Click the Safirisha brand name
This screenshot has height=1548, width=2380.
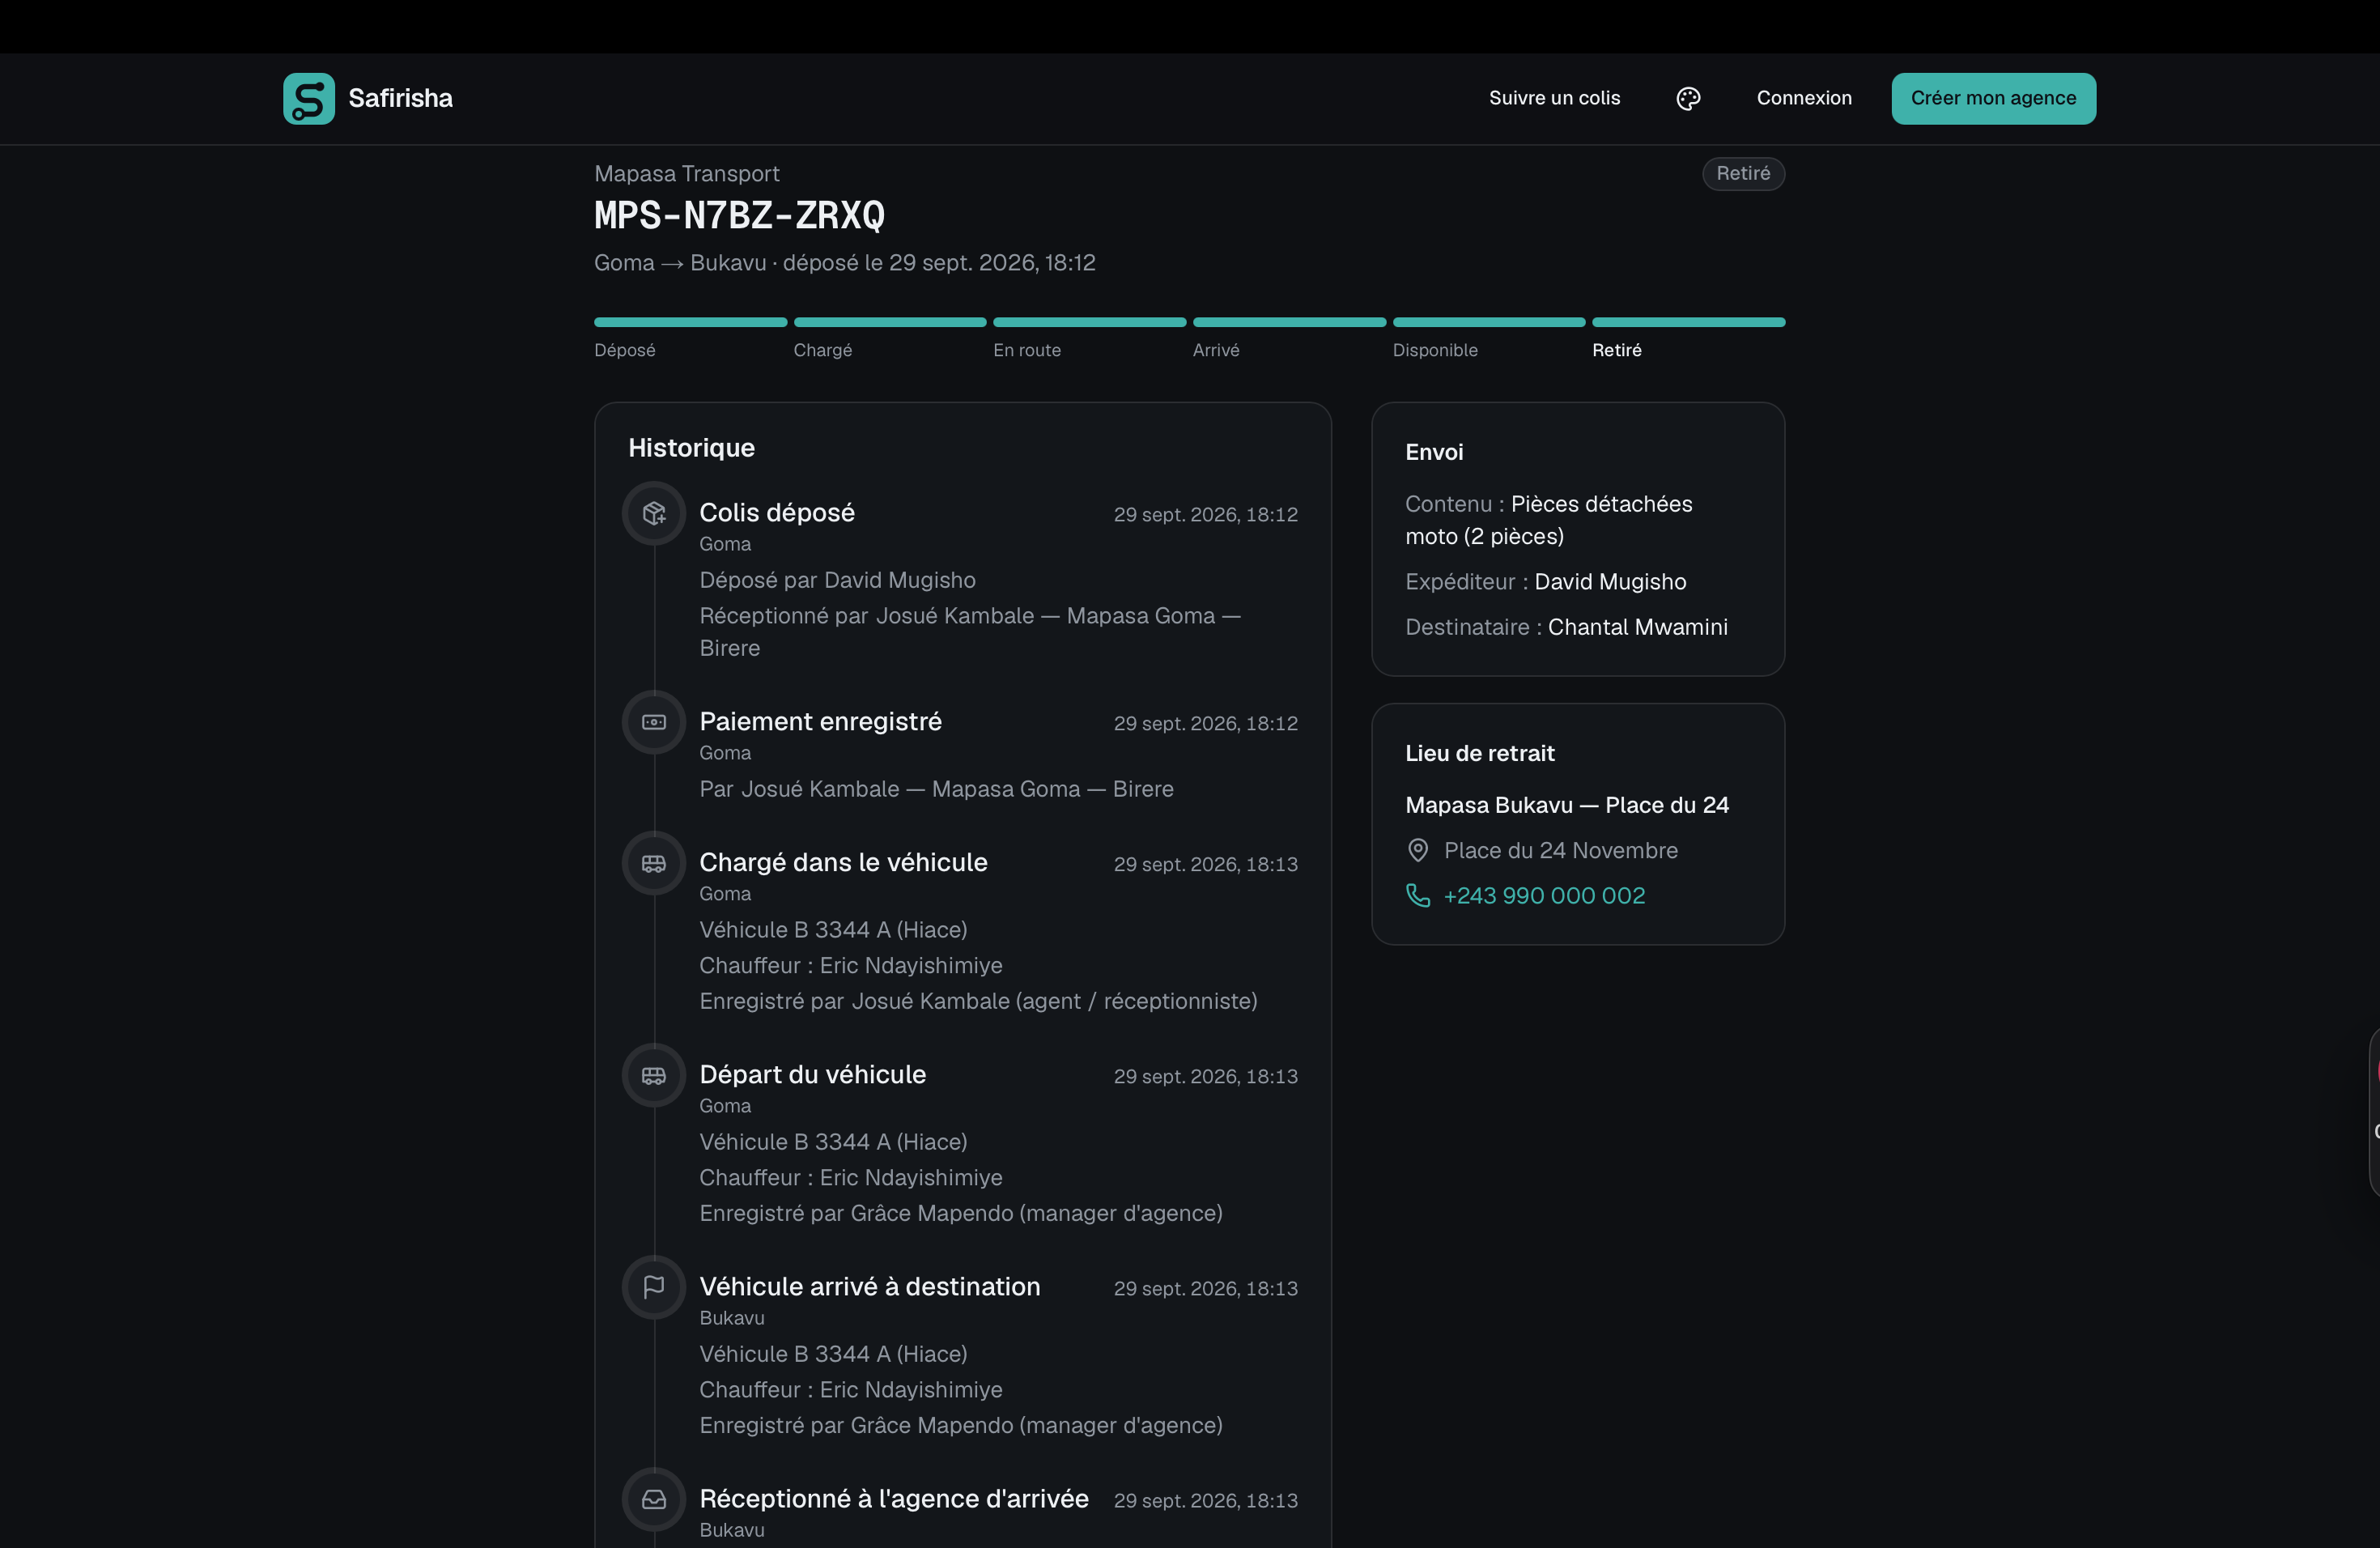pyautogui.click(x=400, y=98)
